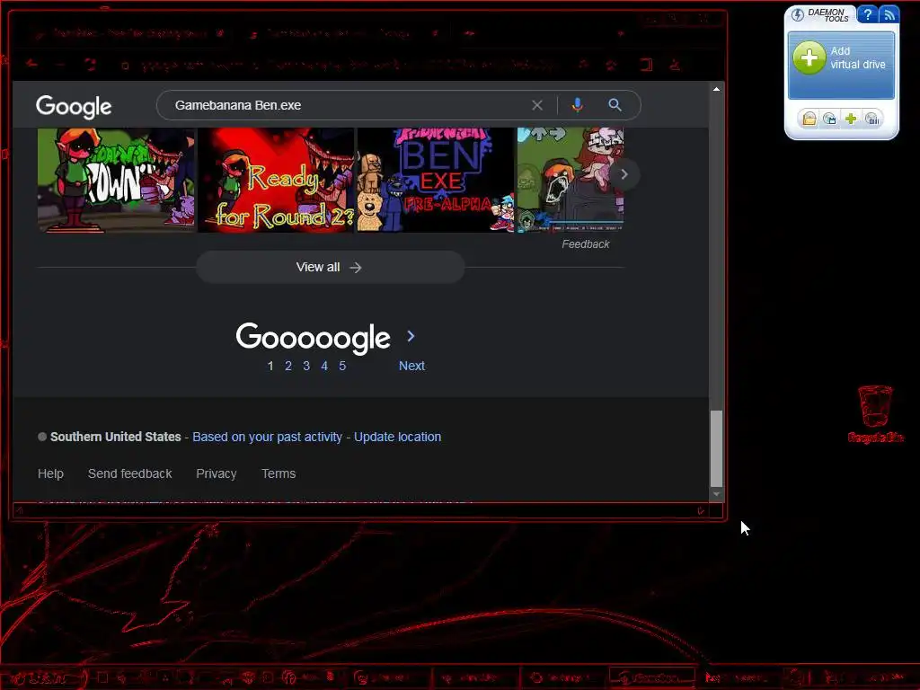Image resolution: width=920 pixels, height=690 pixels.
Task: Open Based on your past activity link
Action: pos(267,438)
